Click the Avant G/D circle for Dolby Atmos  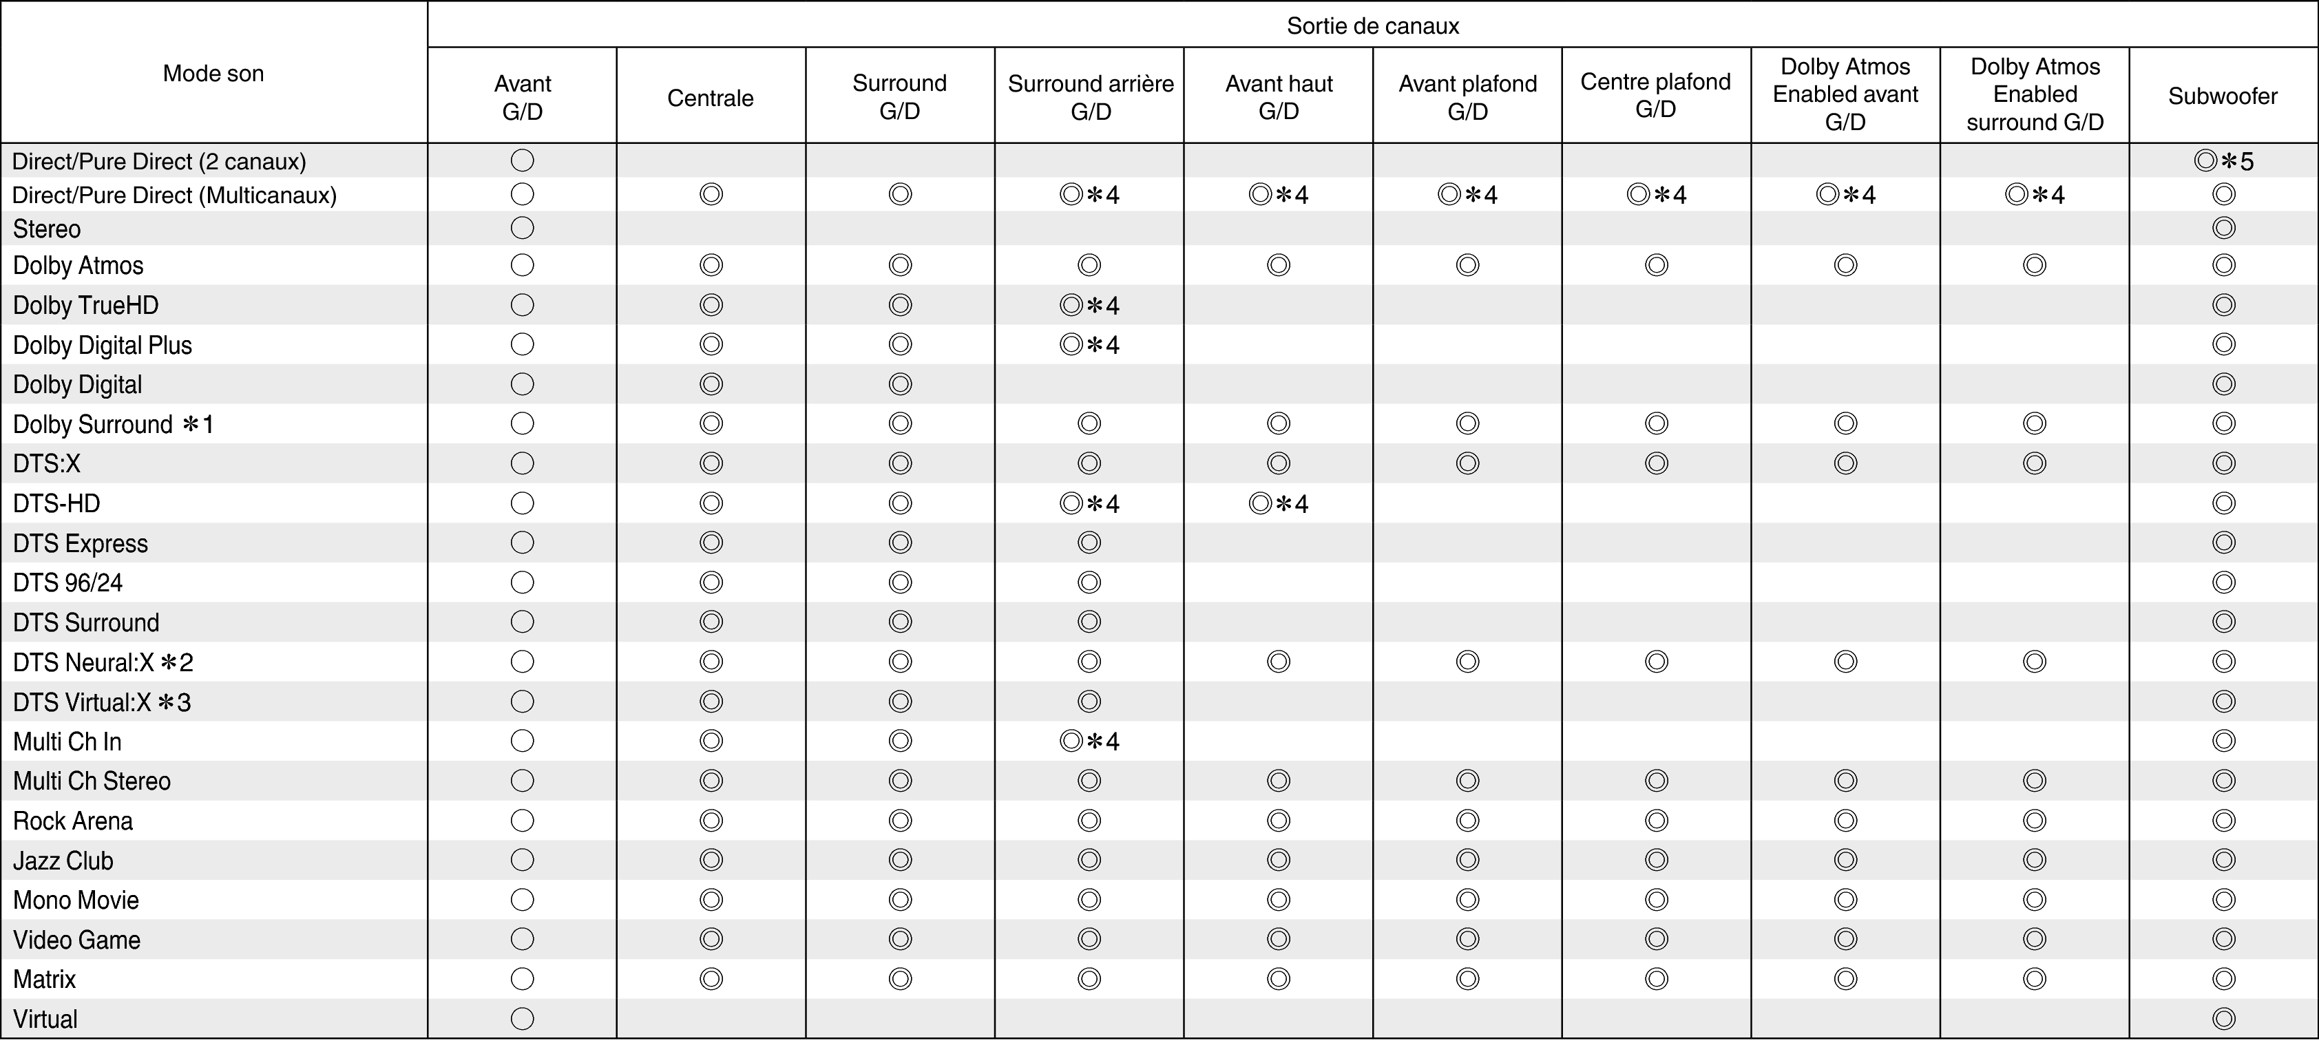(x=522, y=266)
